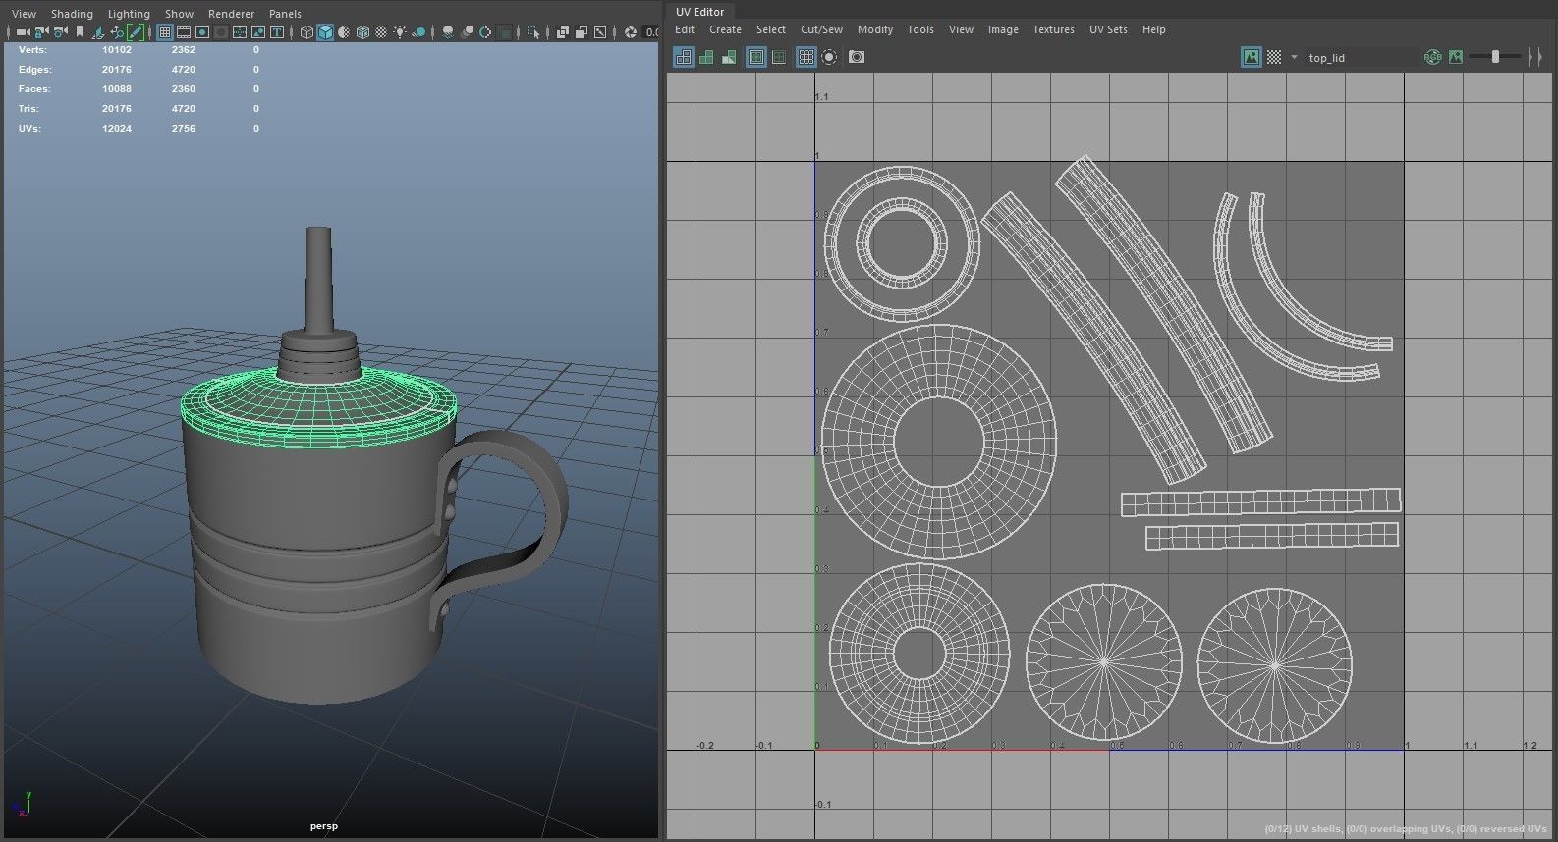The height and width of the screenshot is (842, 1558).
Task: Click the exposure aperture icon
Action: (x=631, y=32)
